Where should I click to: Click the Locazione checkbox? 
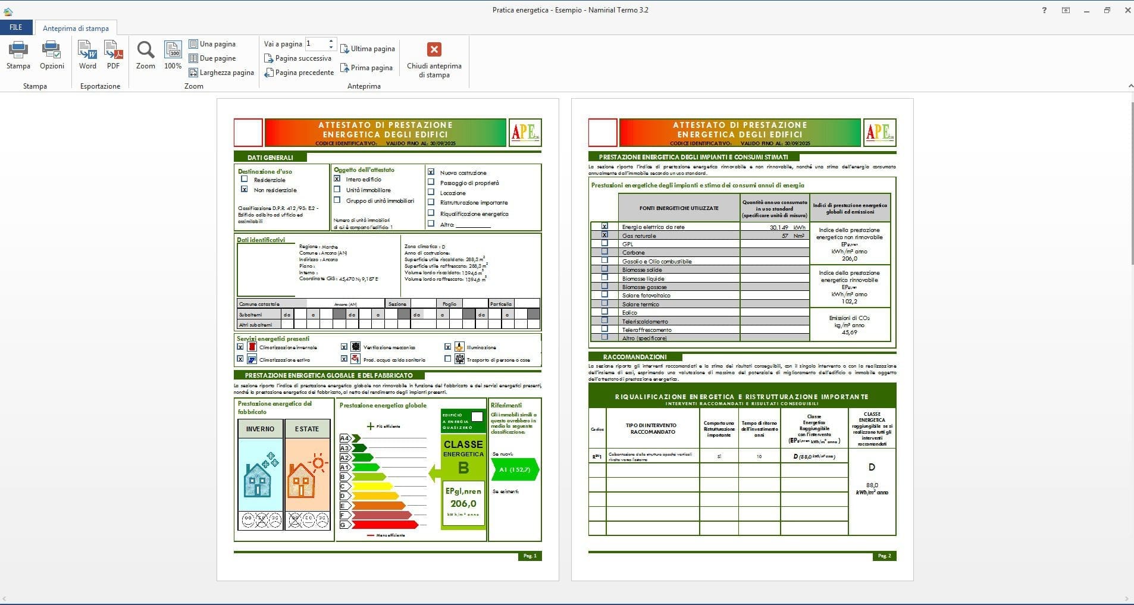(x=431, y=192)
